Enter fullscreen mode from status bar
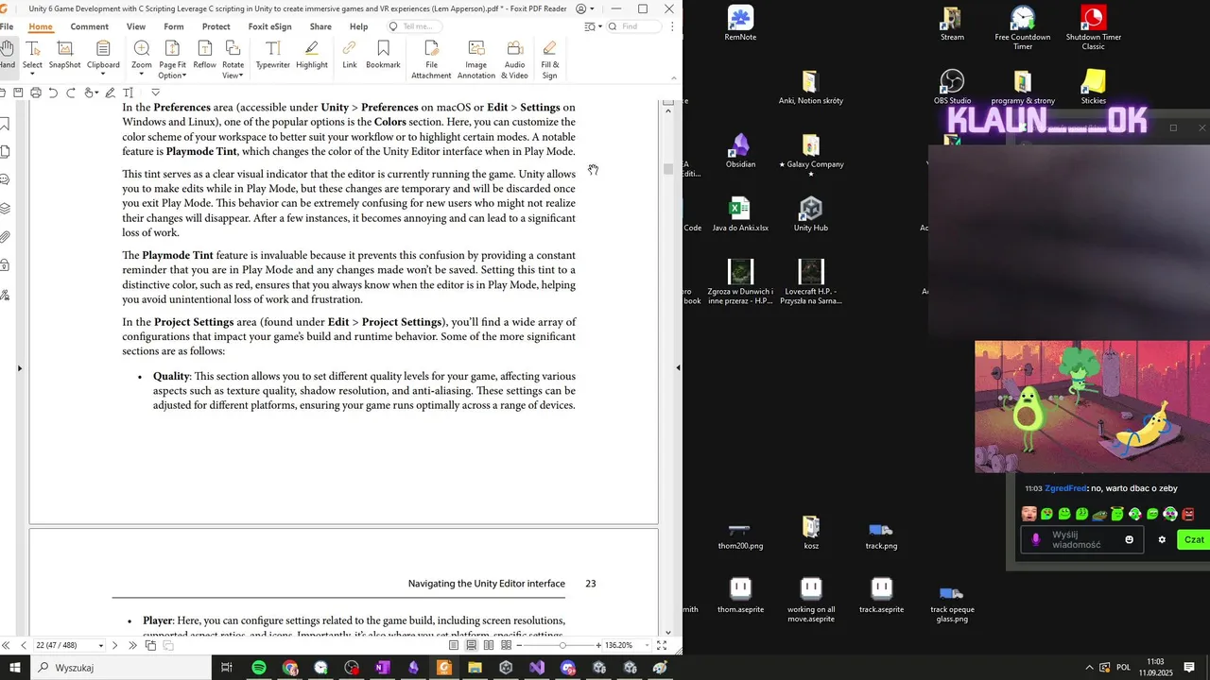The image size is (1210, 680). (662, 645)
